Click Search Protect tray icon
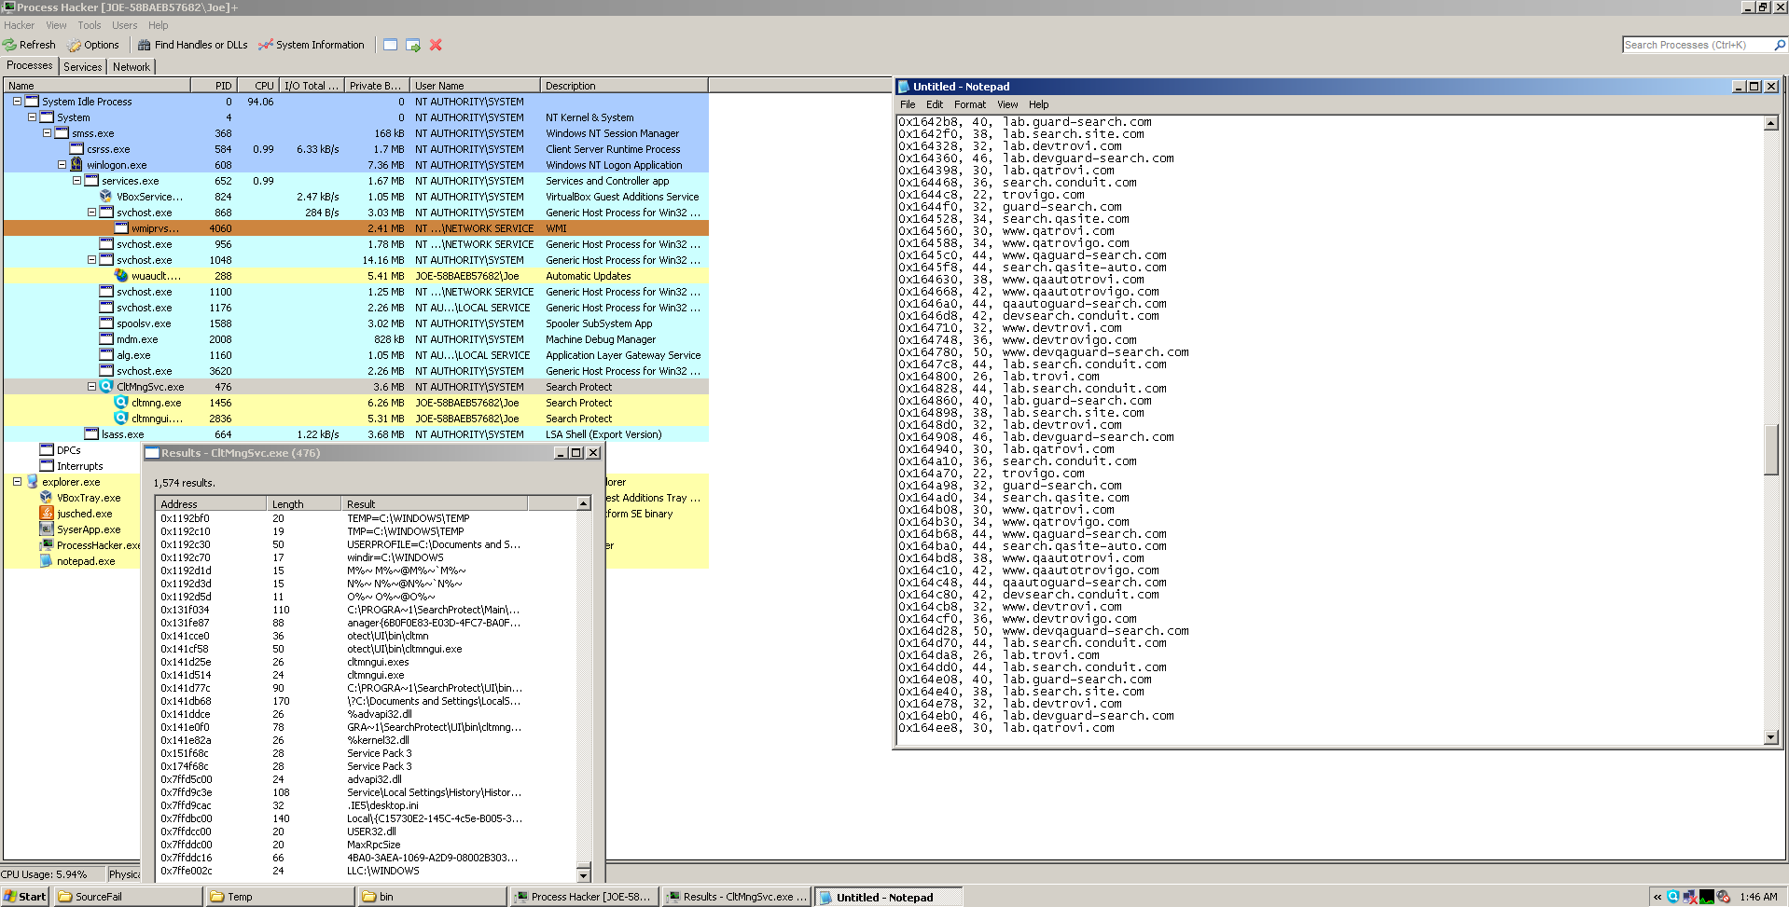The image size is (1789, 907). pos(1673,897)
